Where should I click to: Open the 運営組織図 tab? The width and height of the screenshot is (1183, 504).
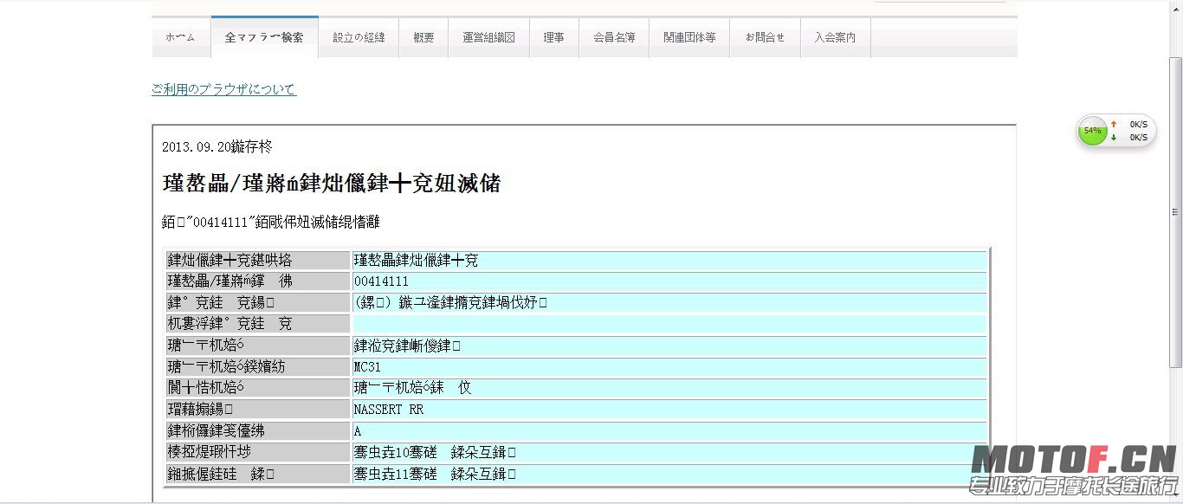pyautogui.click(x=489, y=37)
